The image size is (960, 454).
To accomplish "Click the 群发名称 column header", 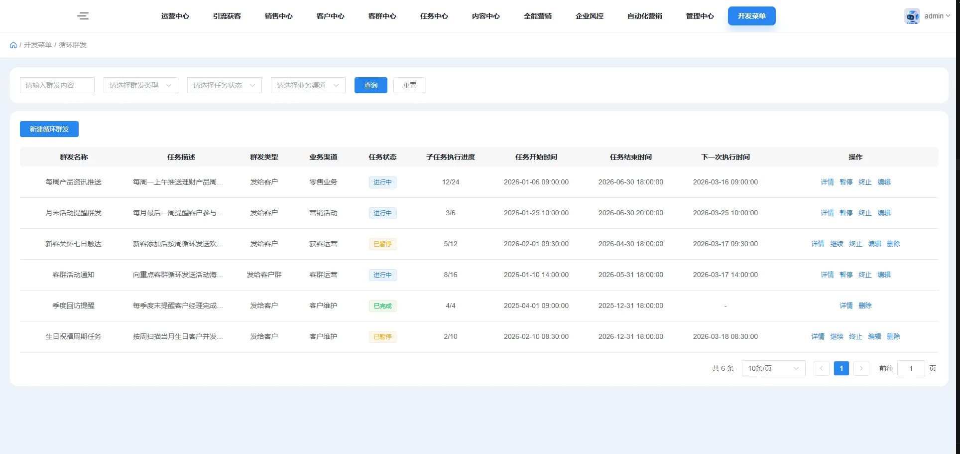I will 74,157.
